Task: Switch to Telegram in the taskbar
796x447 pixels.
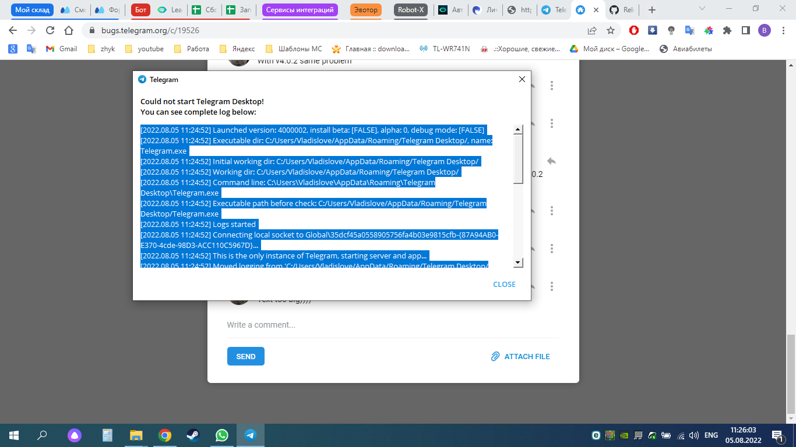Action: point(251,435)
